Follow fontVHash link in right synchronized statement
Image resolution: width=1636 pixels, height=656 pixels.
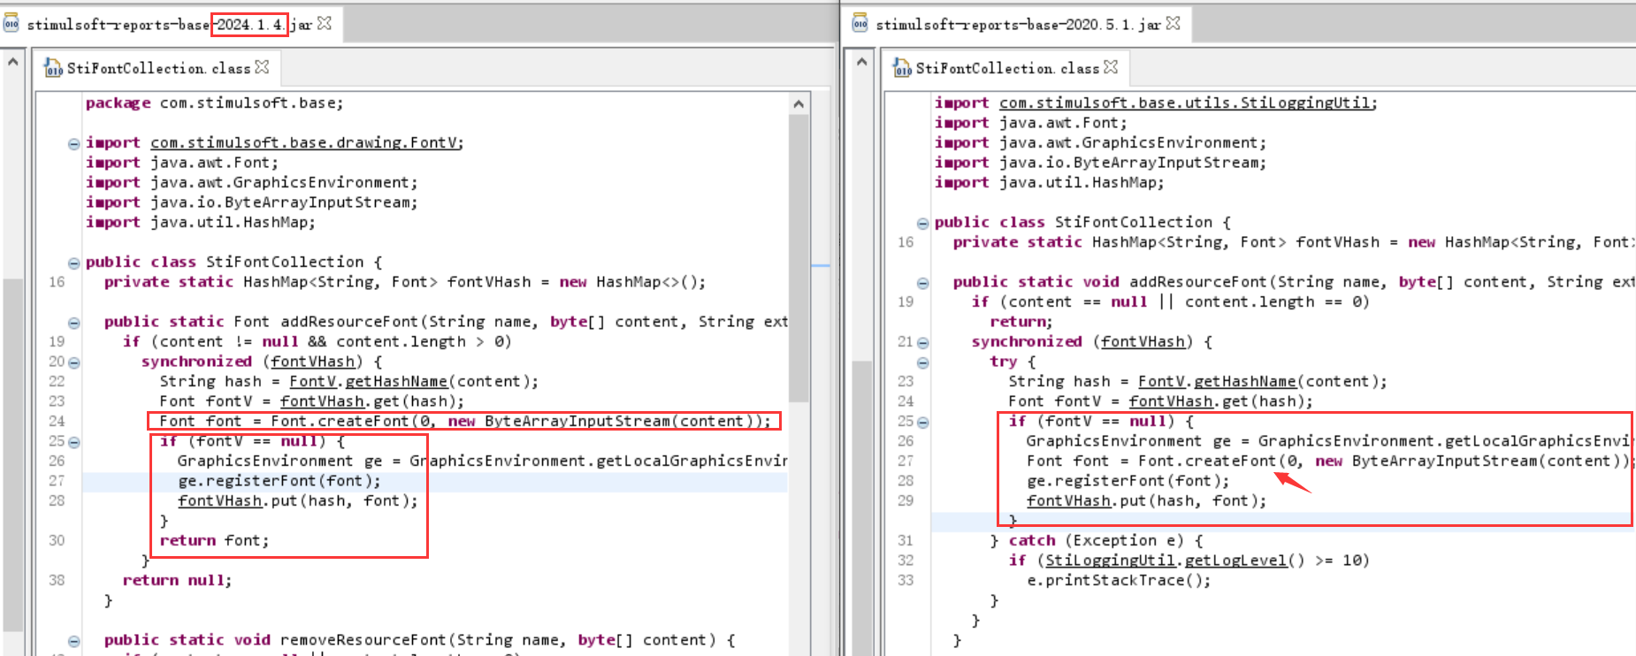tap(1143, 341)
